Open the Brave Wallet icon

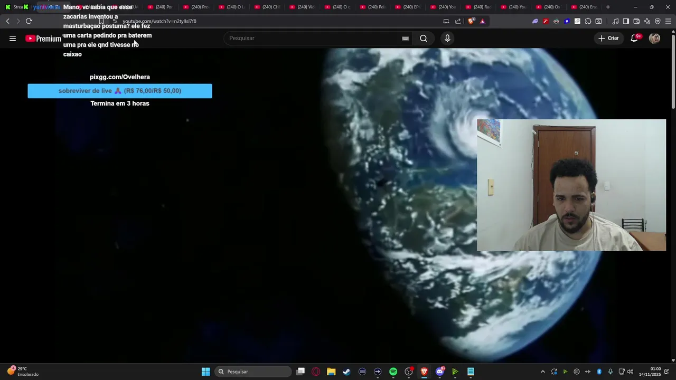click(636, 21)
